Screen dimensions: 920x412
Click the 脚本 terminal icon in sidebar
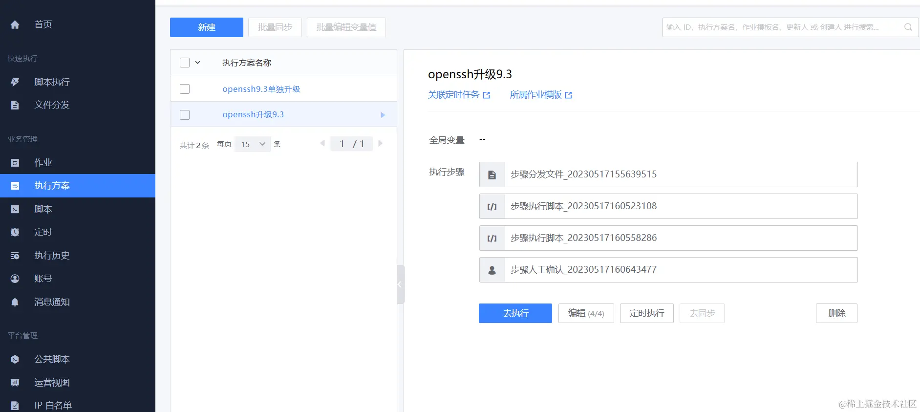point(15,209)
